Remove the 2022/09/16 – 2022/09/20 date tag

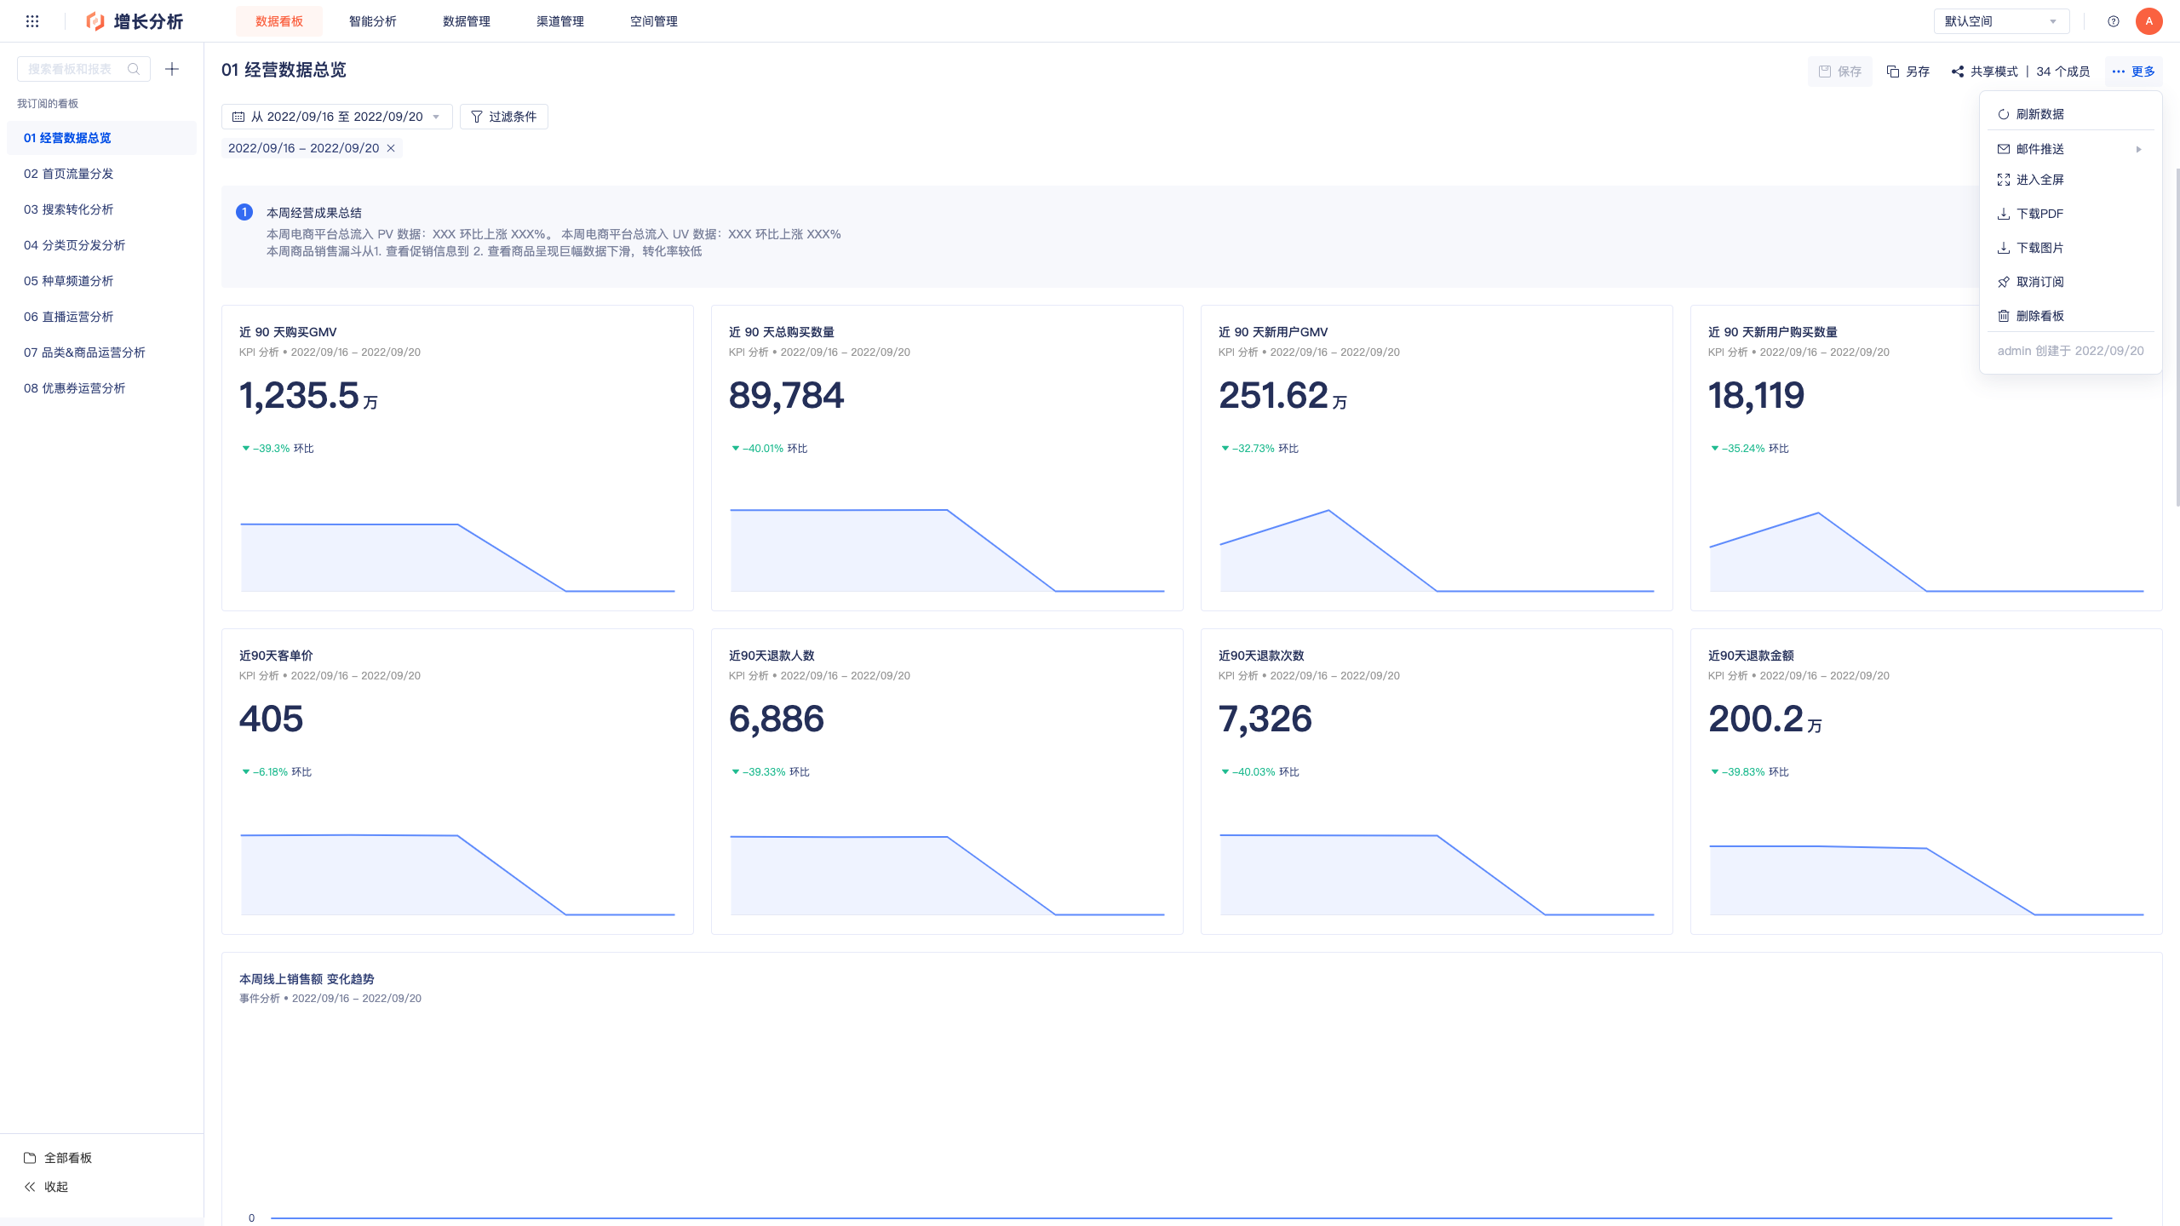click(x=391, y=148)
